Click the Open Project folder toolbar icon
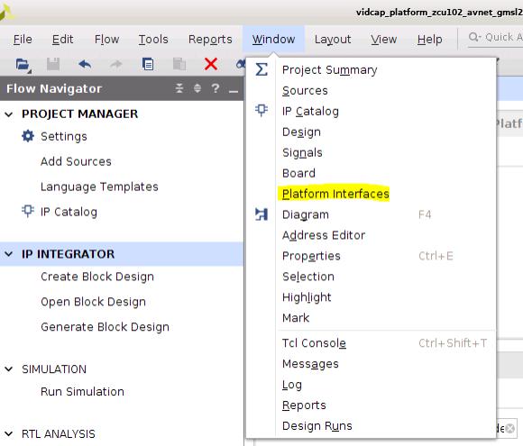This screenshot has height=446, width=523. 23,64
